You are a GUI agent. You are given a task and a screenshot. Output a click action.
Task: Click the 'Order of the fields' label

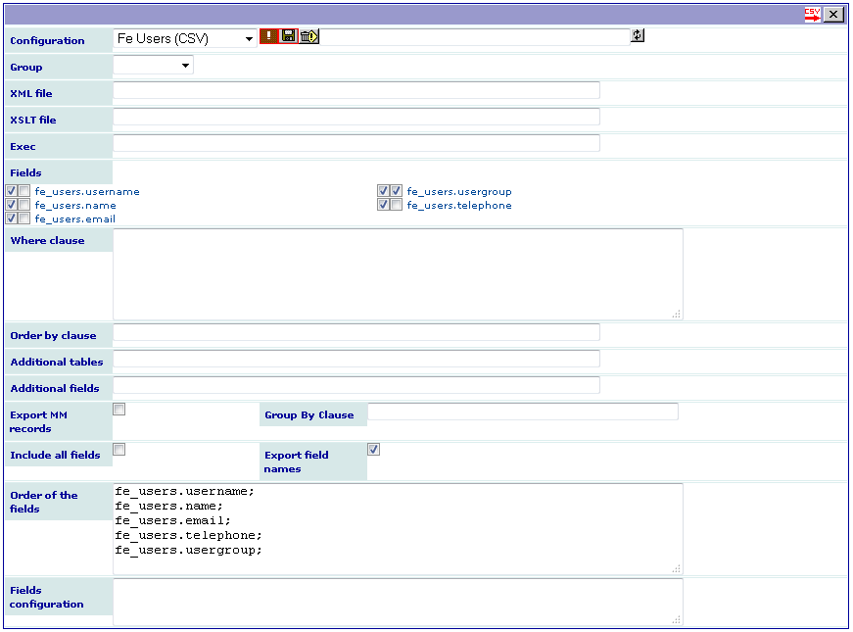click(43, 502)
